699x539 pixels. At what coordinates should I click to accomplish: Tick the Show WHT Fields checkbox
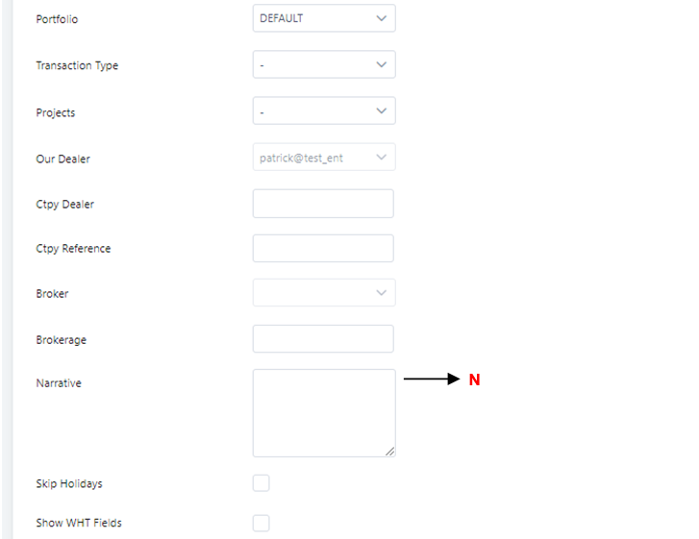261,523
